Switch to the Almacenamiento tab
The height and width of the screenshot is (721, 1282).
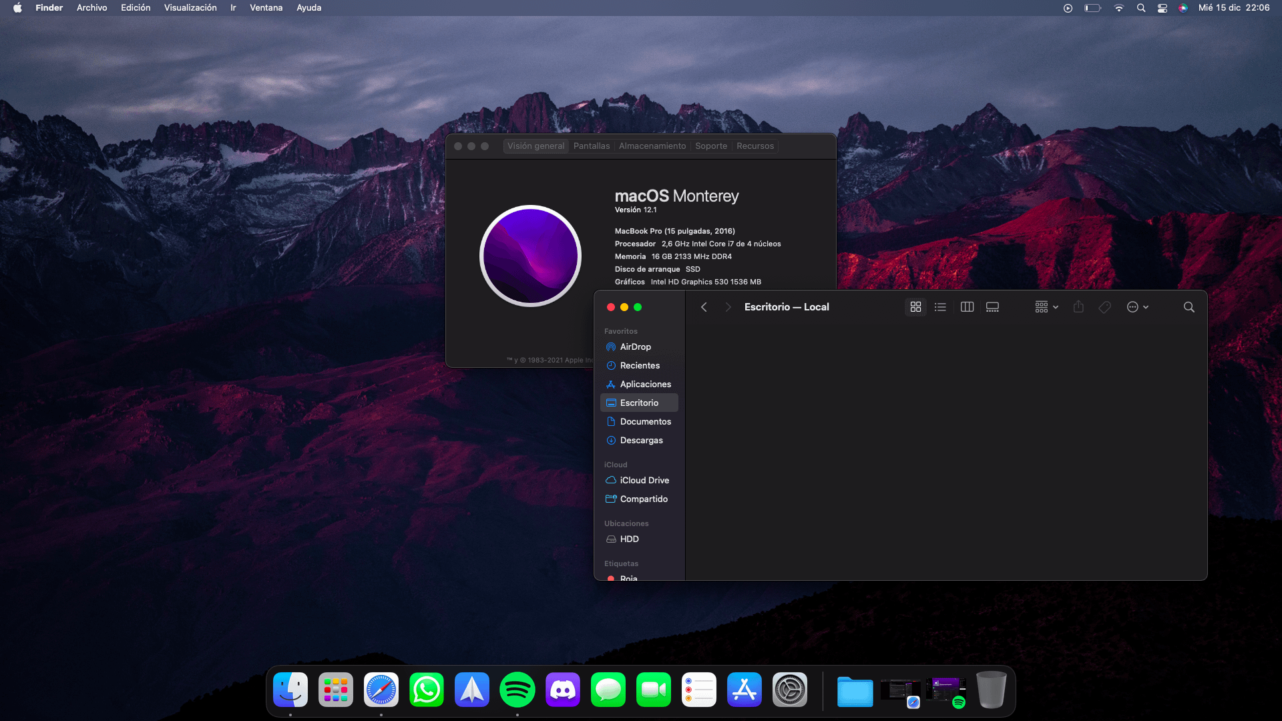tap(652, 146)
